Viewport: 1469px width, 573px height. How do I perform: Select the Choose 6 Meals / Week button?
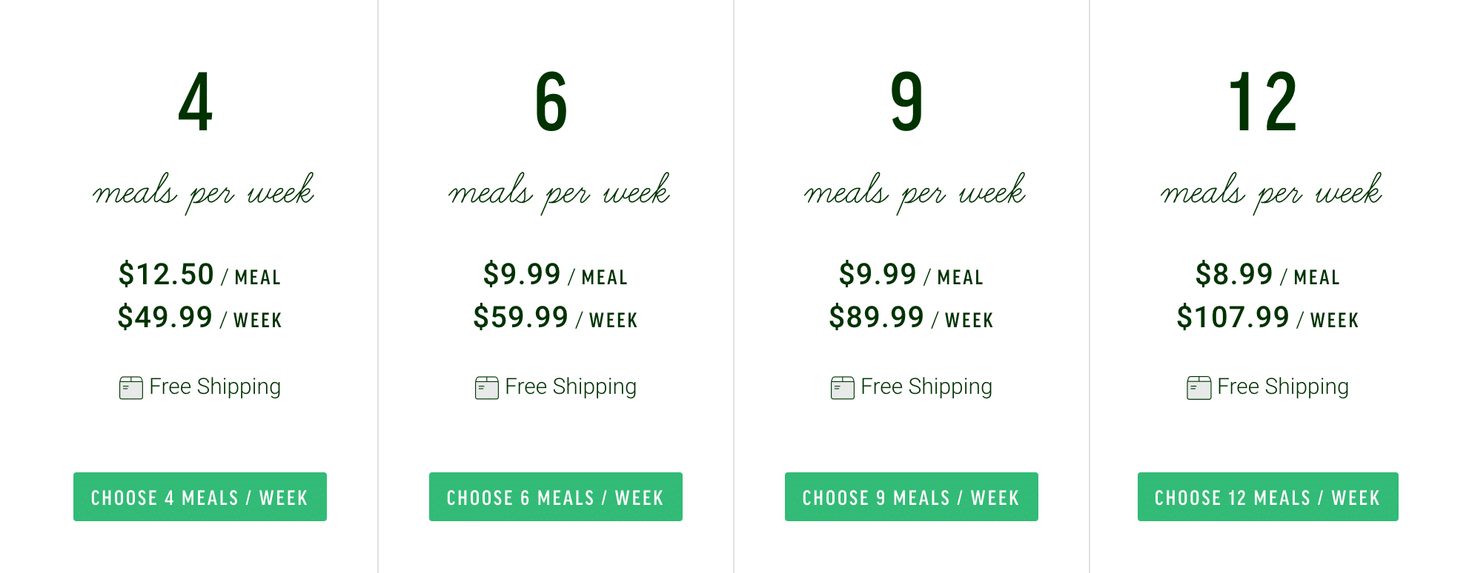[x=556, y=497]
